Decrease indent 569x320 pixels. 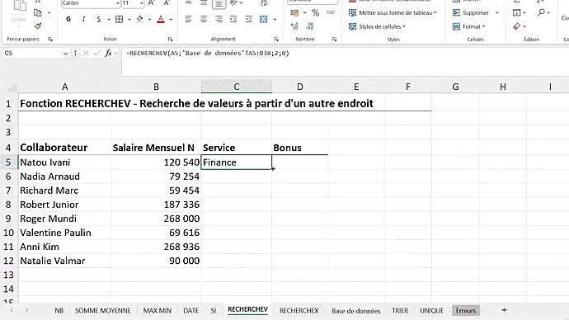[x=233, y=19]
